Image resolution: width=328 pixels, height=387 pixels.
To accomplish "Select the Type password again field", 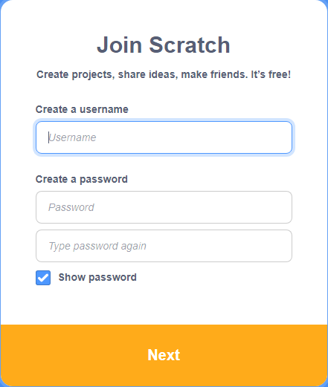I will [164, 246].
